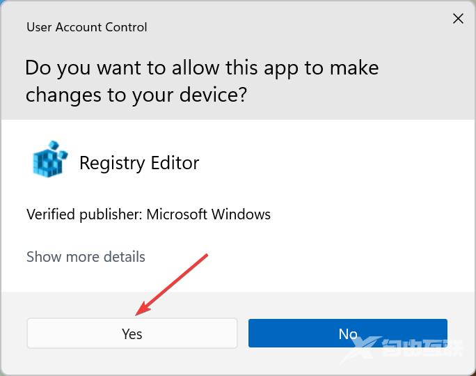Select the Registry Editor app name
476x376 pixels.
(139, 163)
